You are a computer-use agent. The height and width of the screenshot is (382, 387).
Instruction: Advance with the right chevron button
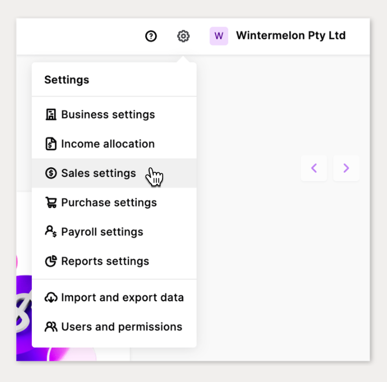coord(346,168)
